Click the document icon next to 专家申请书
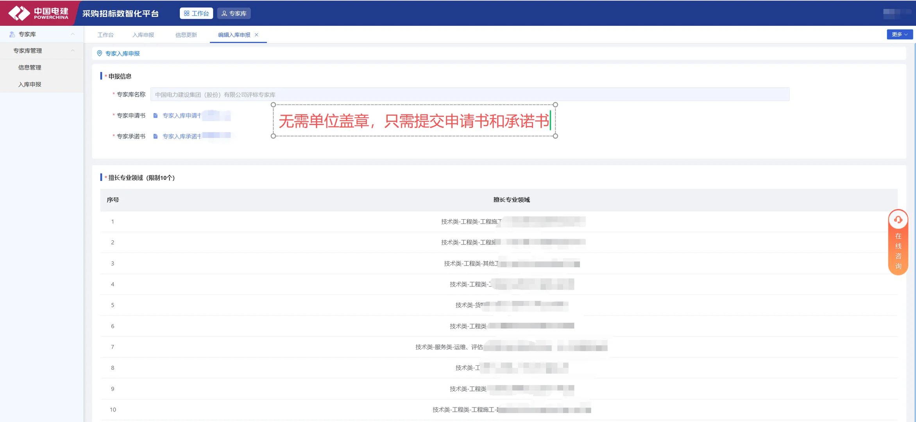Viewport: 916px width, 422px height. (156, 116)
